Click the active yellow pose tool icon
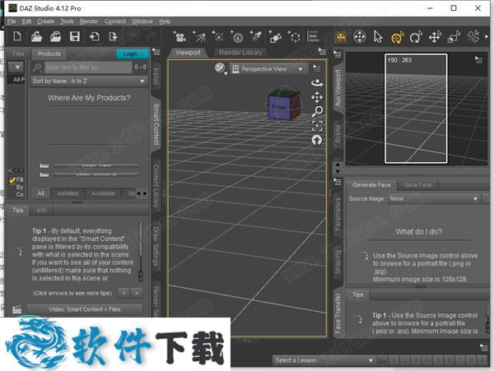This screenshot has height=371, width=494. tap(398, 37)
